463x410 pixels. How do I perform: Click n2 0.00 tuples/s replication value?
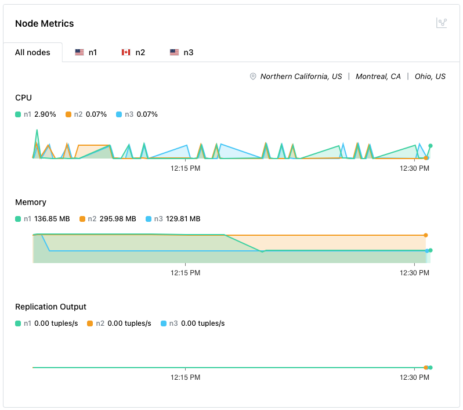click(x=129, y=323)
